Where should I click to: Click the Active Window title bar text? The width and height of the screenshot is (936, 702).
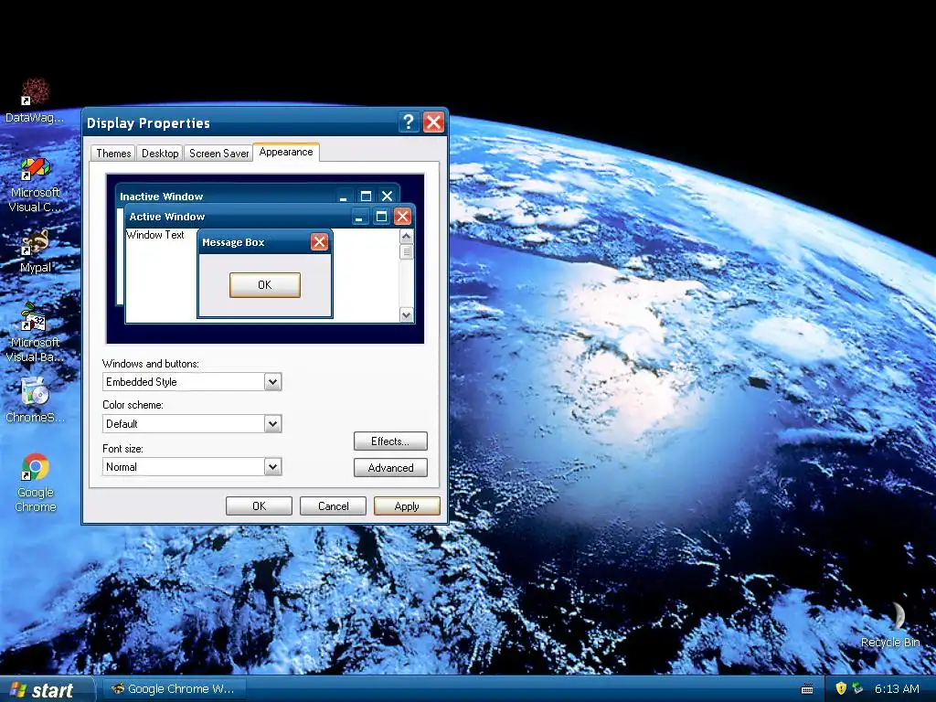coord(167,217)
